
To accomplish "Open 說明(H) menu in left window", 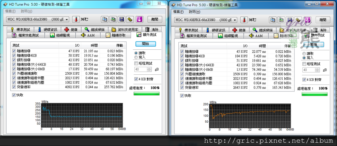I will 27,11.
